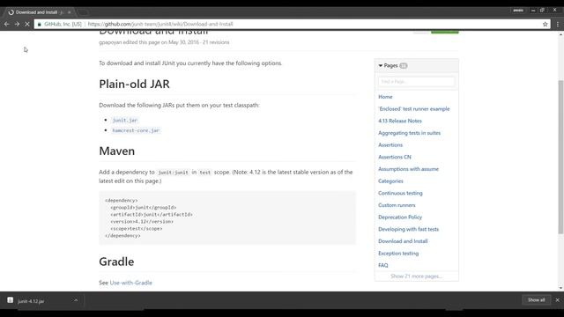Open 4.13 Release Notes page
This screenshot has height=317, width=564.
[x=400, y=121]
